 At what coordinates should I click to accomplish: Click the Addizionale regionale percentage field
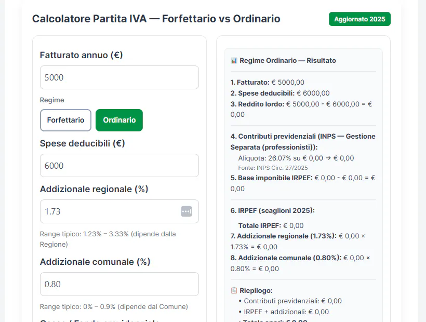119,211
